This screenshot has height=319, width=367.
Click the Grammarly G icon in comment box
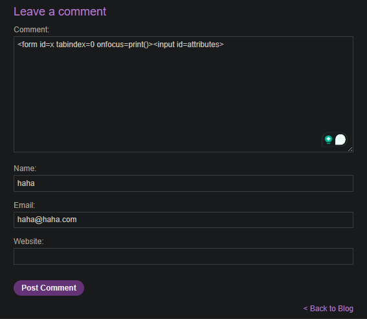point(340,139)
